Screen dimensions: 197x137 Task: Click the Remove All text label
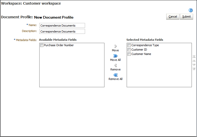click(x=116, y=79)
